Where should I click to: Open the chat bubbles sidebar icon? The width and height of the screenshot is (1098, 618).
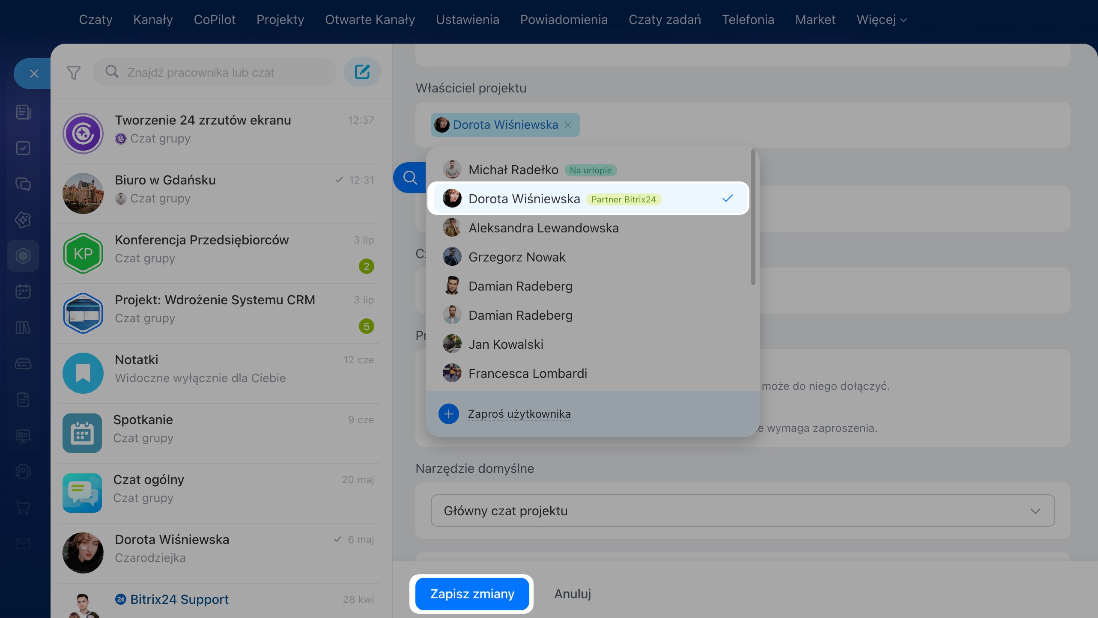pyautogui.click(x=23, y=184)
